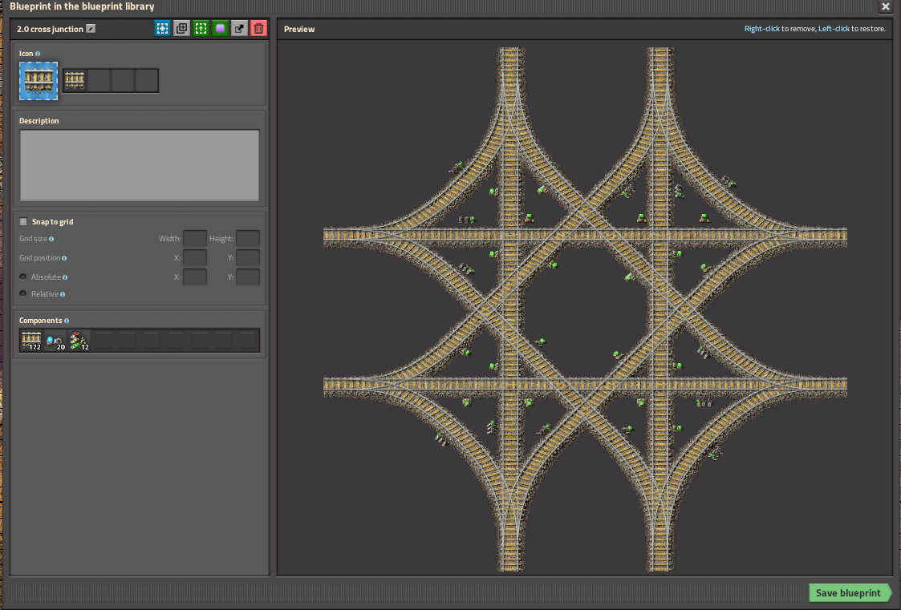Click the Grid position Y field
This screenshot has height=610, width=901.
(248, 257)
